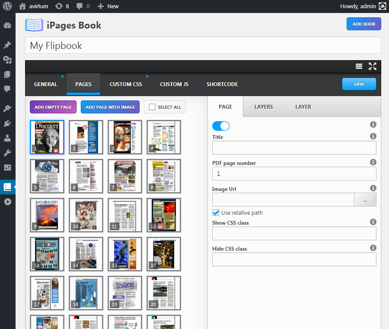Select page 16 tree thumbnail
Screen dimensions: 389x329
[164, 254]
